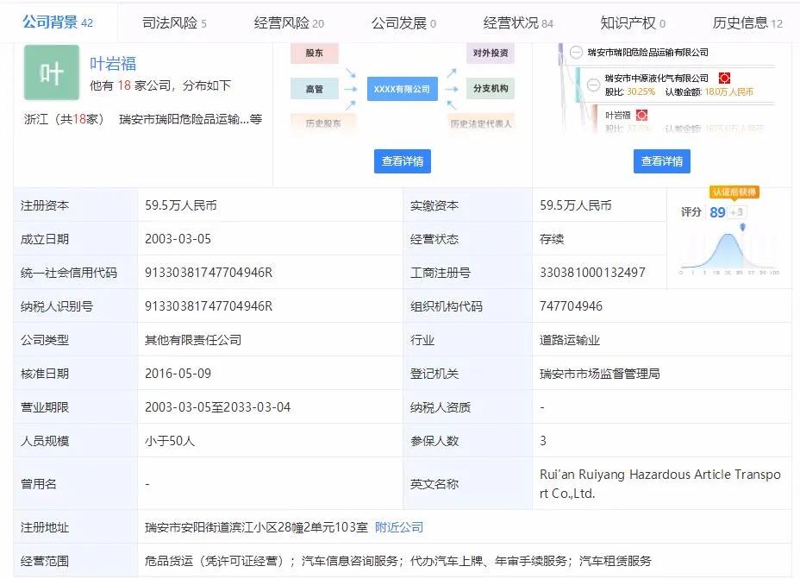Screen dimensions: 800x579
Task: Collapse the 瑞安市瑞阳危险品运输有限公司 tree node
Action: (x=576, y=53)
